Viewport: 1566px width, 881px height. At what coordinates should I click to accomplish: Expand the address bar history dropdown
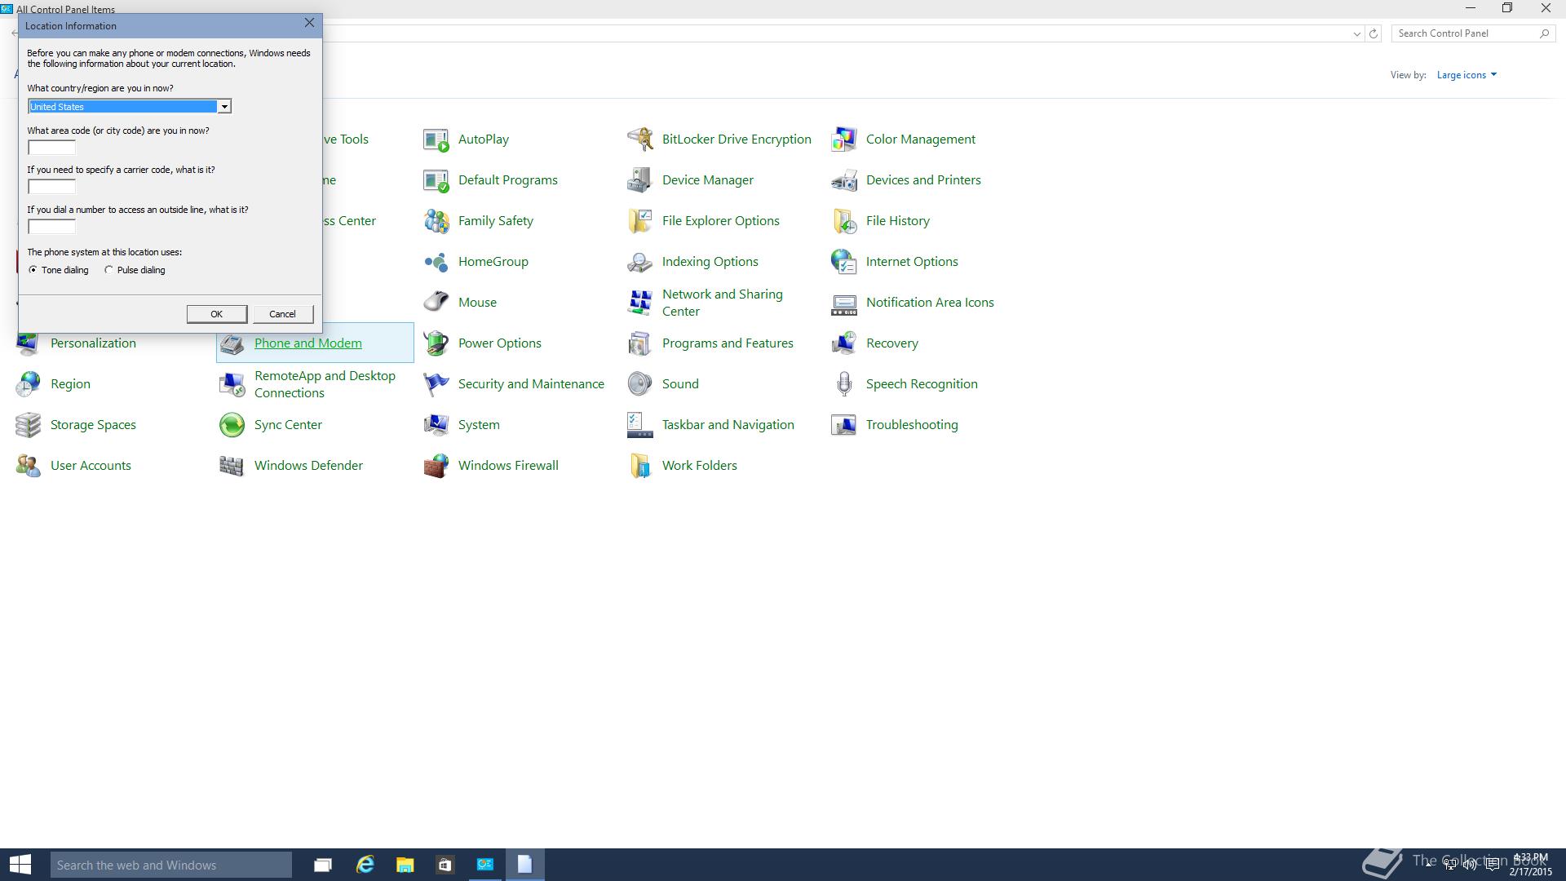point(1356,33)
